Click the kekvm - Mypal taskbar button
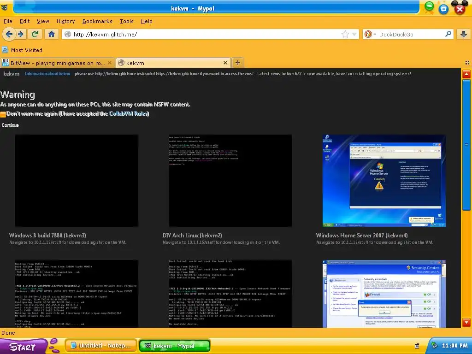 [175, 346]
